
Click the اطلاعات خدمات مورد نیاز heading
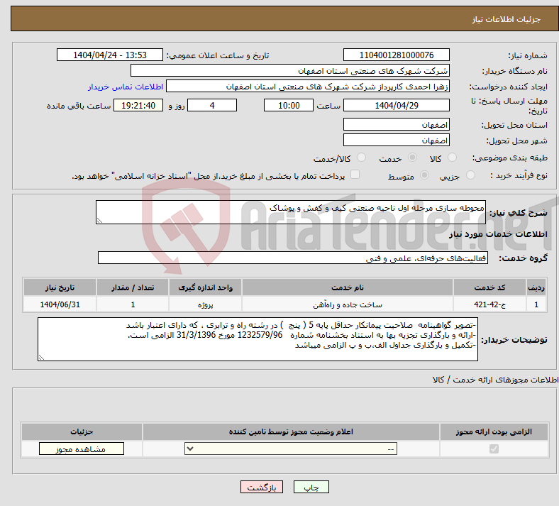tap(498, 234)
